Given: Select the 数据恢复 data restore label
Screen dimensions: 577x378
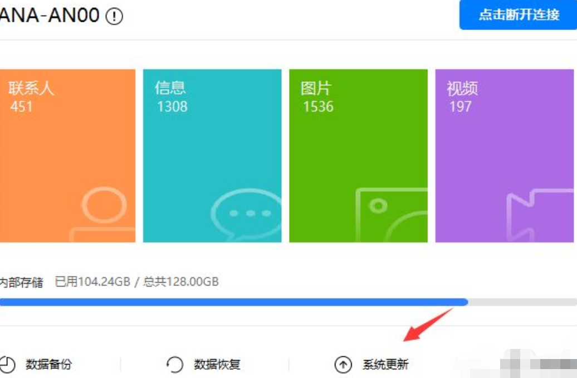Looking at the screenshot, I should tap(217, 365).
